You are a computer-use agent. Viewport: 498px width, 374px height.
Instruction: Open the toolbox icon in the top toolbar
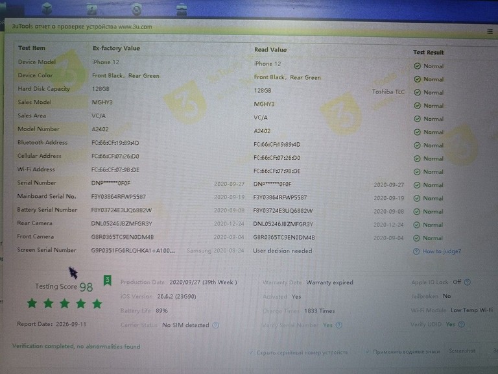[182, 10]
